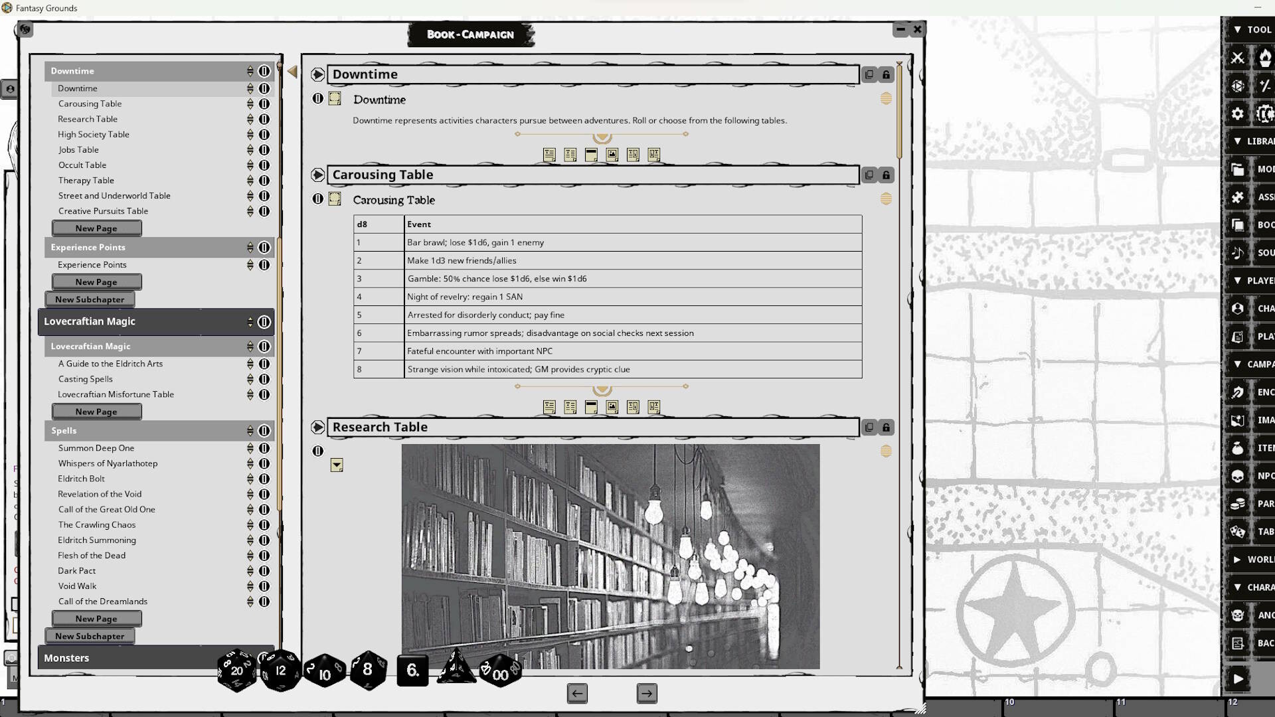Screen dimensions: 1275x717
Task: Roll the black d20 die at the bottom
Action: coord(237,671)
